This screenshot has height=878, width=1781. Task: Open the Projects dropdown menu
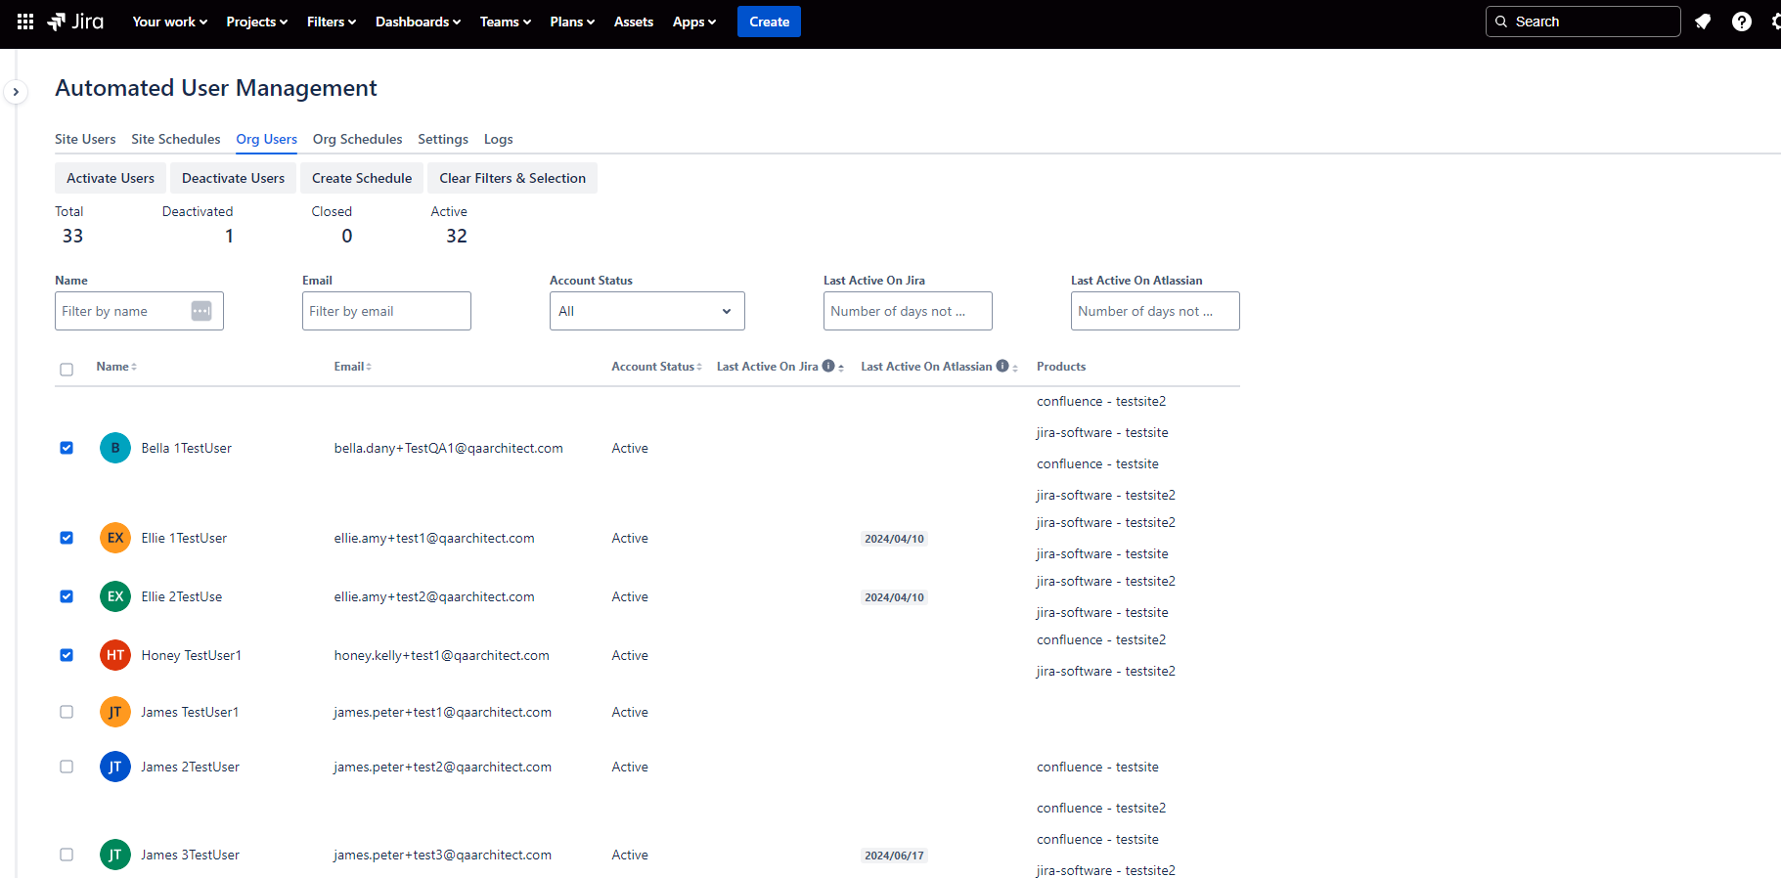coord(257,22)
